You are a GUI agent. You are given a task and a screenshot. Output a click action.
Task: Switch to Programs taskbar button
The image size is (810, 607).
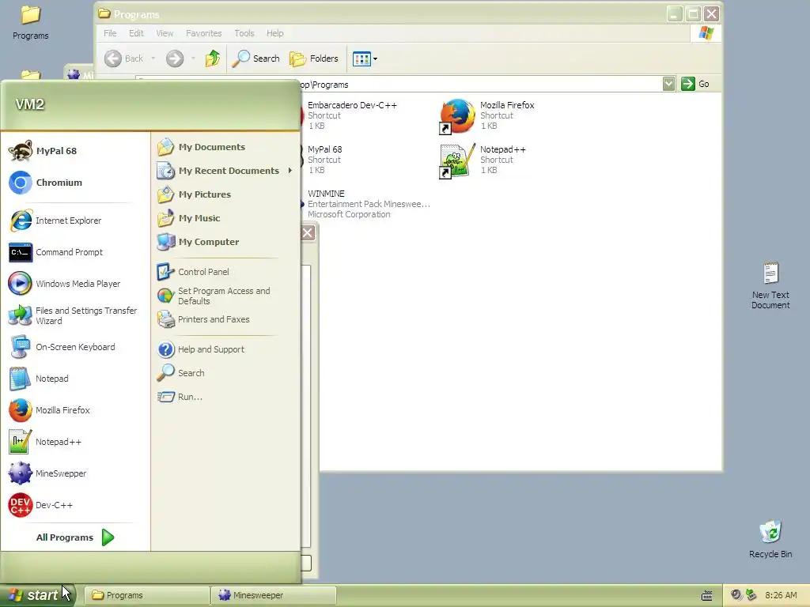(x=146, y=595)
